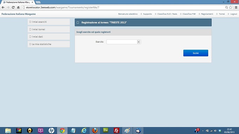
Task: Open the round gold-black taskbar app
Action: (30, 131)
